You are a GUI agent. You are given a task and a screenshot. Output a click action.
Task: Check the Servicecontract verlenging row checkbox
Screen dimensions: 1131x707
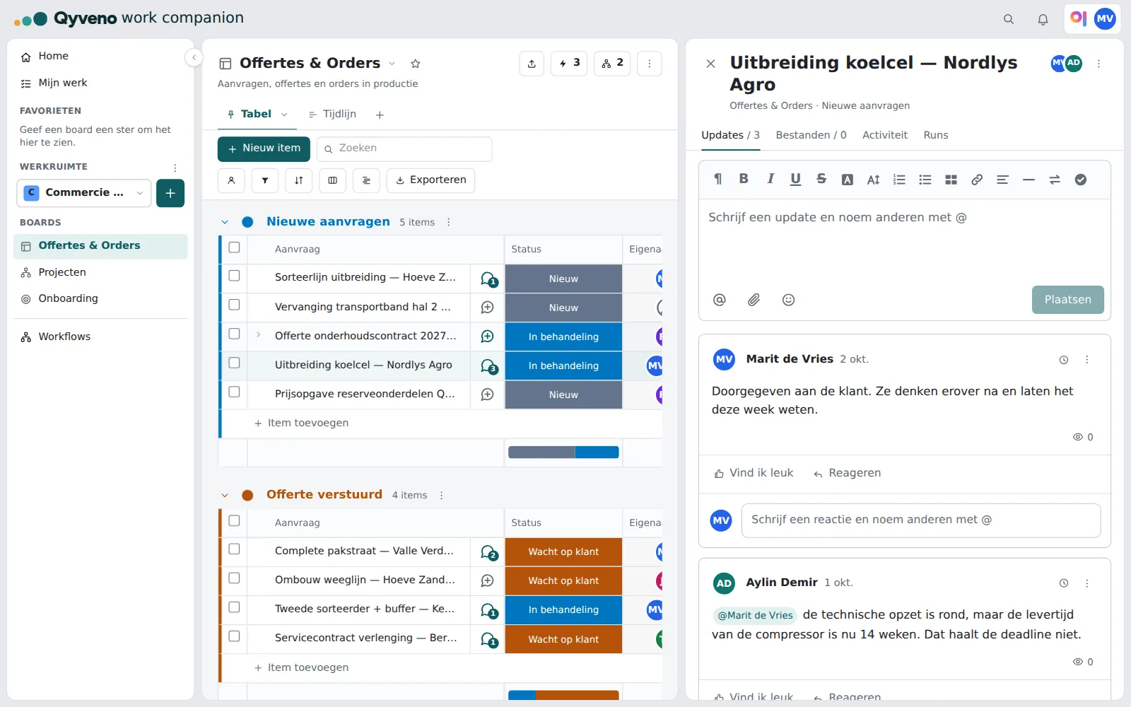(234, 636)
